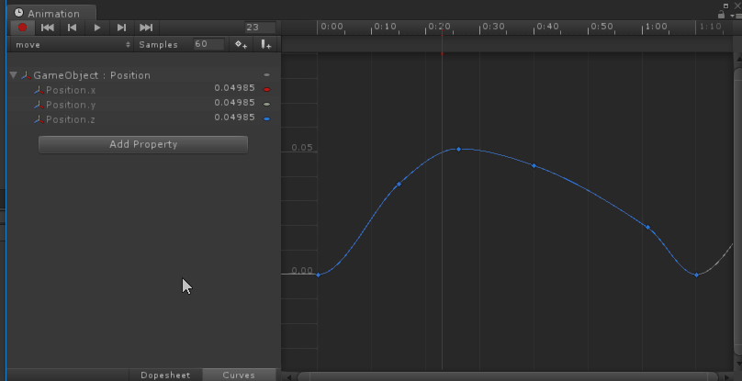Screen dimensions: 742x381
Task: Click the Samples field showing 60
Action: pos(208,44)
